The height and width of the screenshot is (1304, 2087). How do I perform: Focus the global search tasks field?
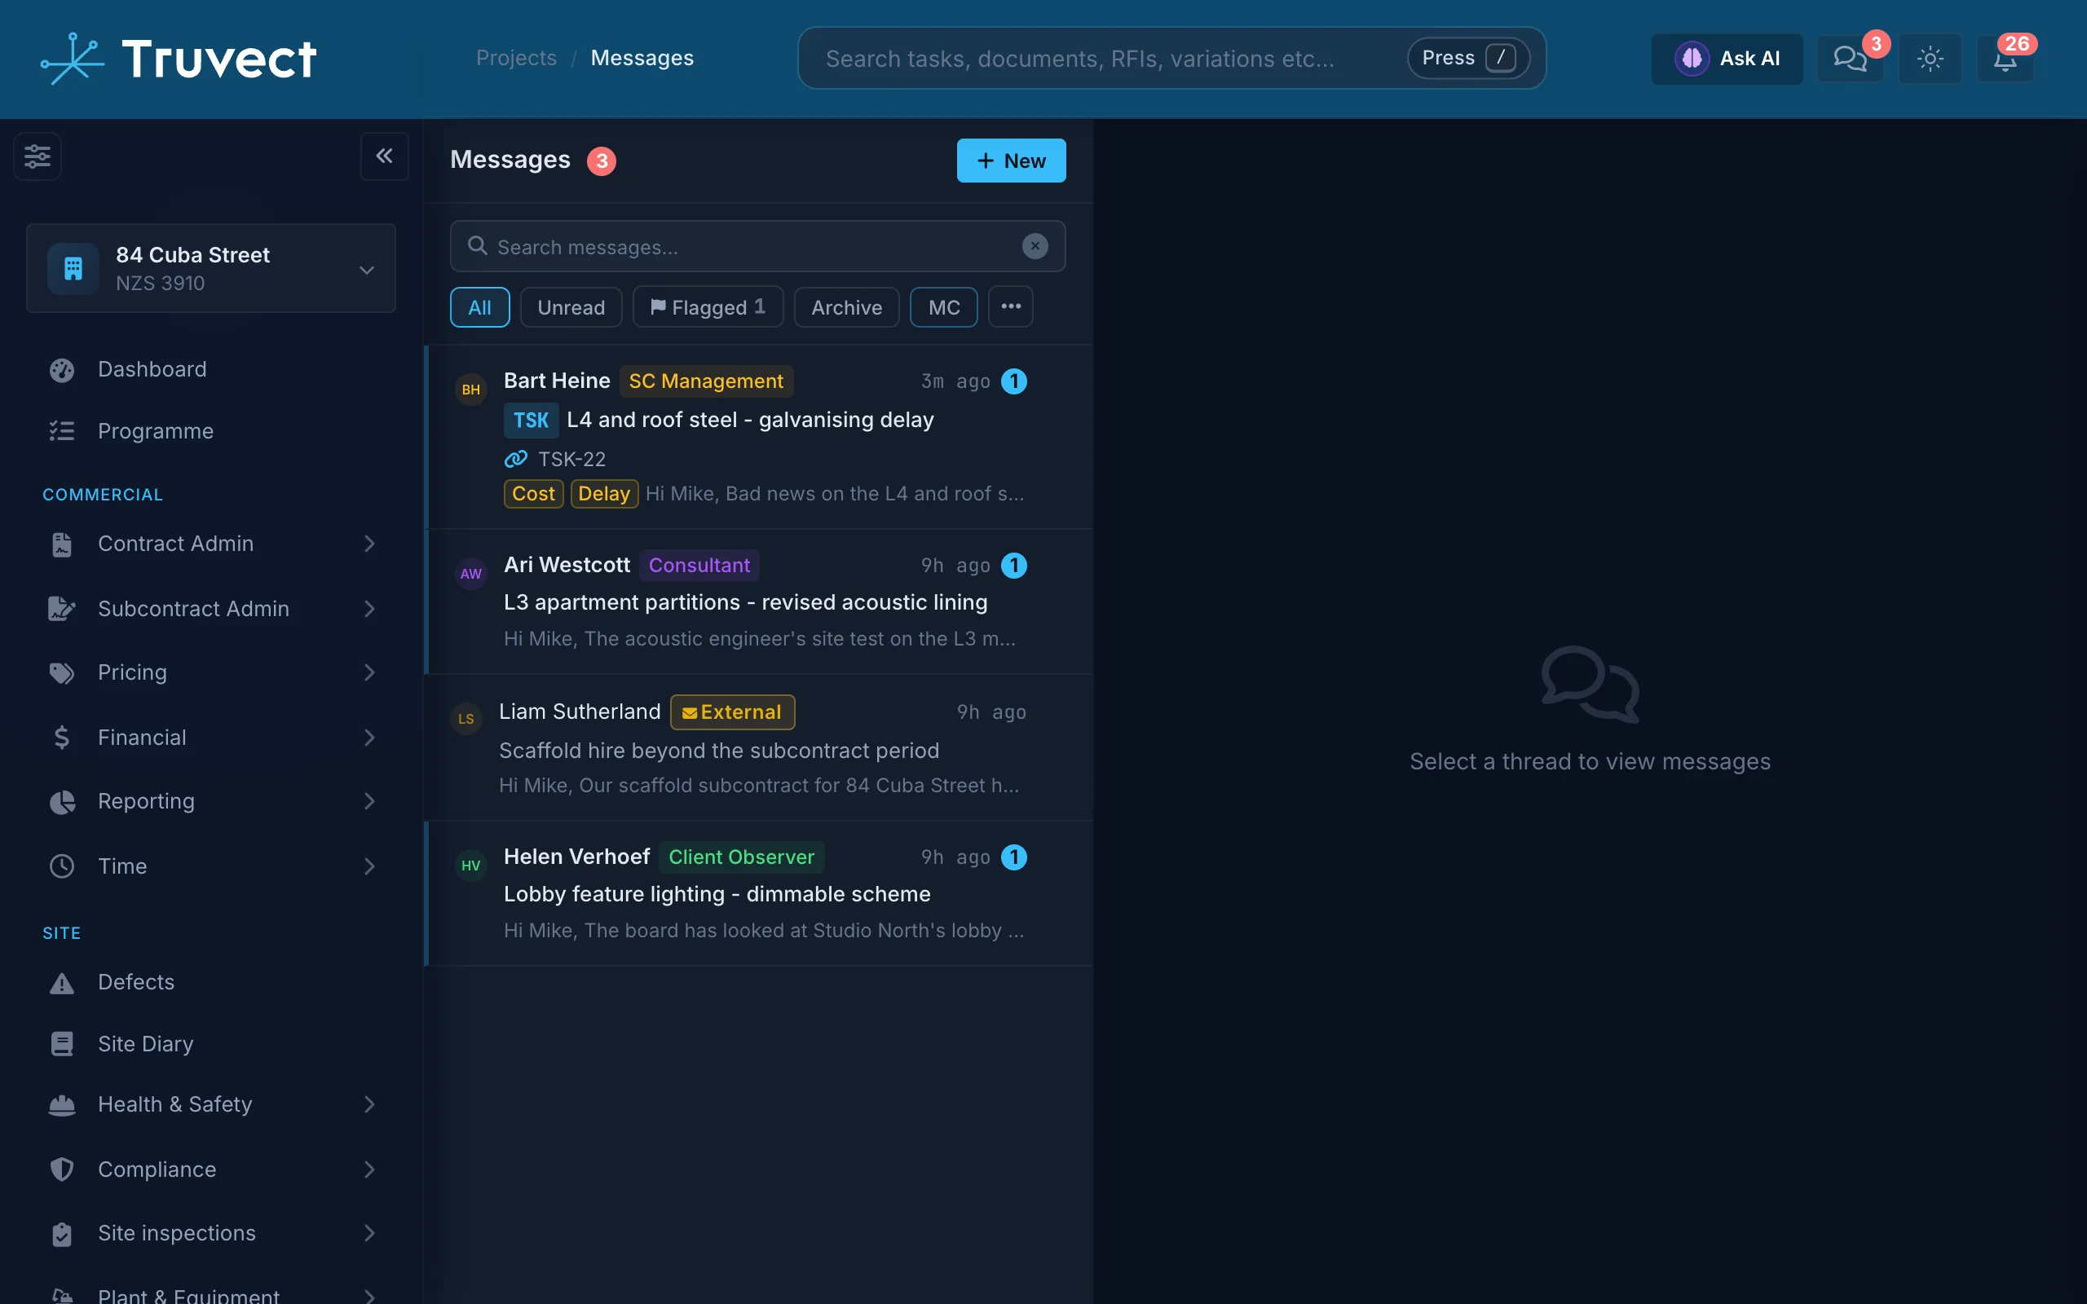tap(1171, 58)
